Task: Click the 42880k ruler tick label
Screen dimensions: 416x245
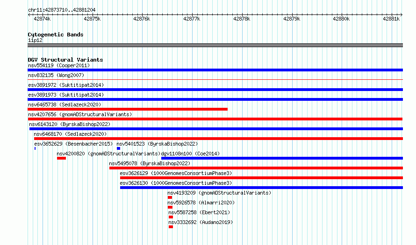Action: [341, 19]
